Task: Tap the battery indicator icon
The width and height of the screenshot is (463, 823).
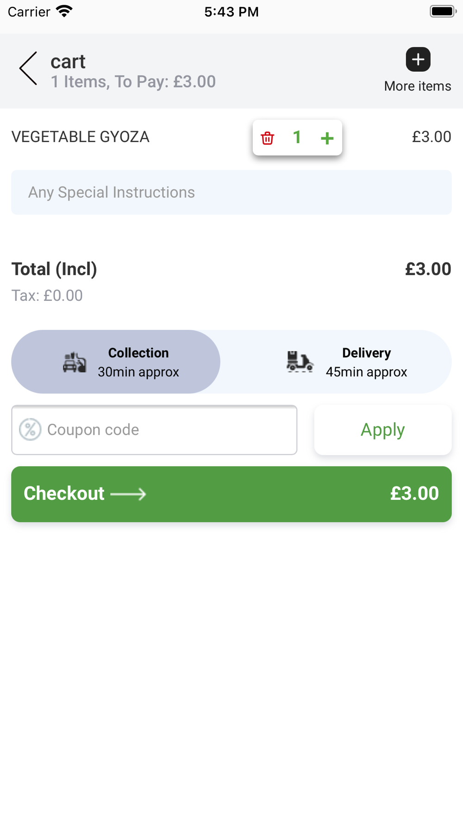Action: [x=443, y=12]
